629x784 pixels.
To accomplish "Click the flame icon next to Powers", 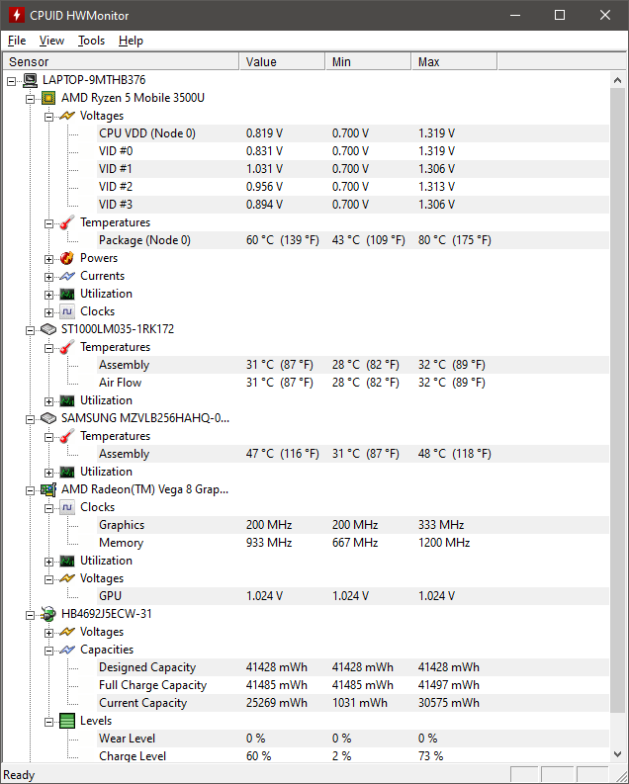I will click(67, 258).
